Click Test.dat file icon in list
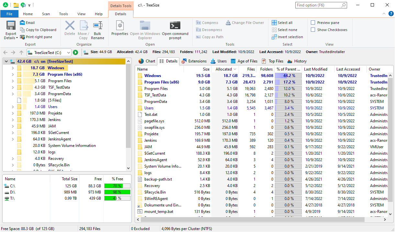395x232 pixels. coord(140,115)
